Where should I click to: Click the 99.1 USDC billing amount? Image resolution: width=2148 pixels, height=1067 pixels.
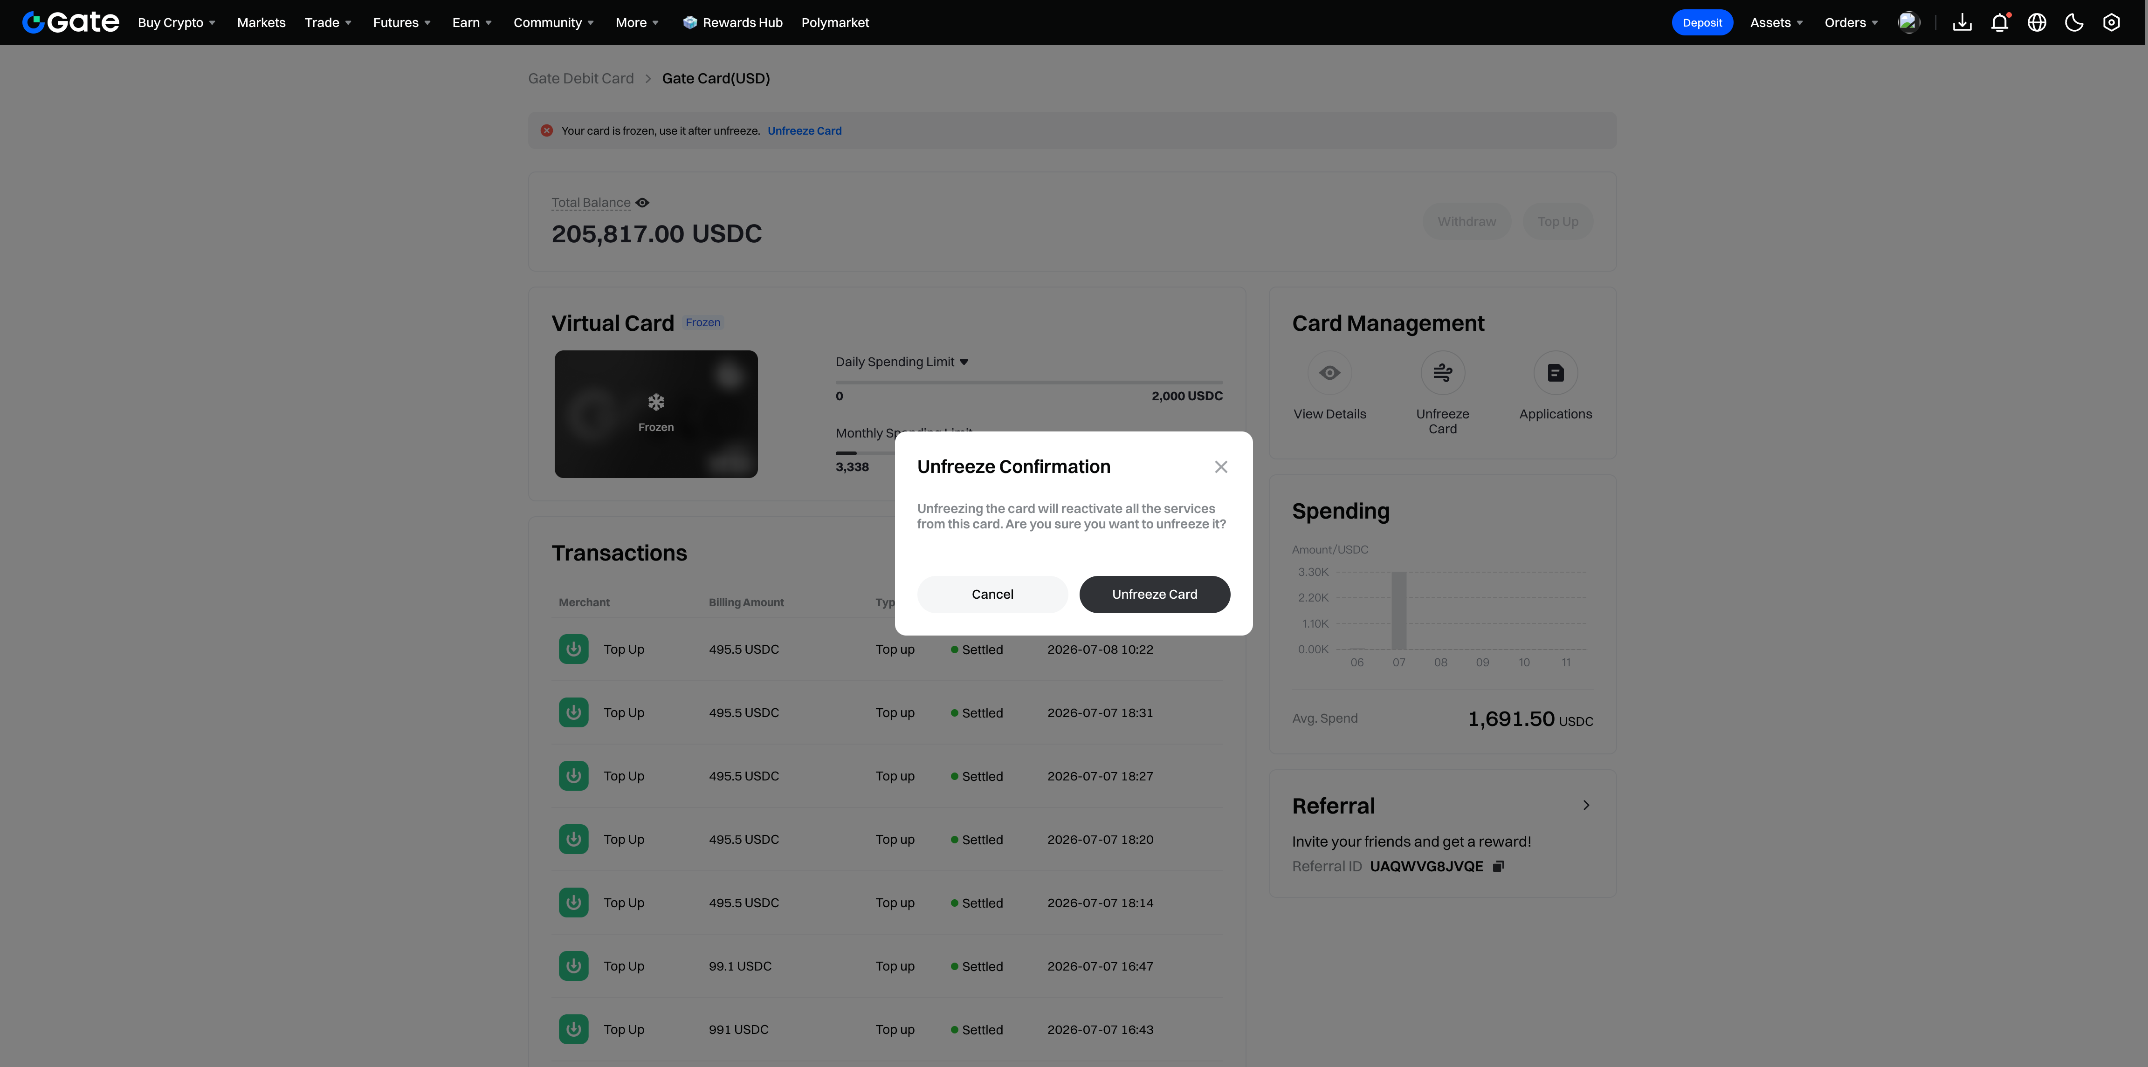point(740,966)
